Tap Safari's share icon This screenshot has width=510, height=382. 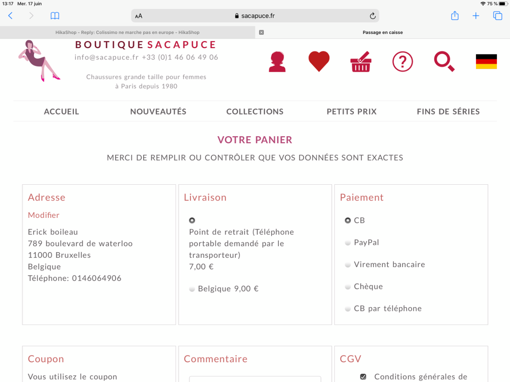tap(455, 16)
